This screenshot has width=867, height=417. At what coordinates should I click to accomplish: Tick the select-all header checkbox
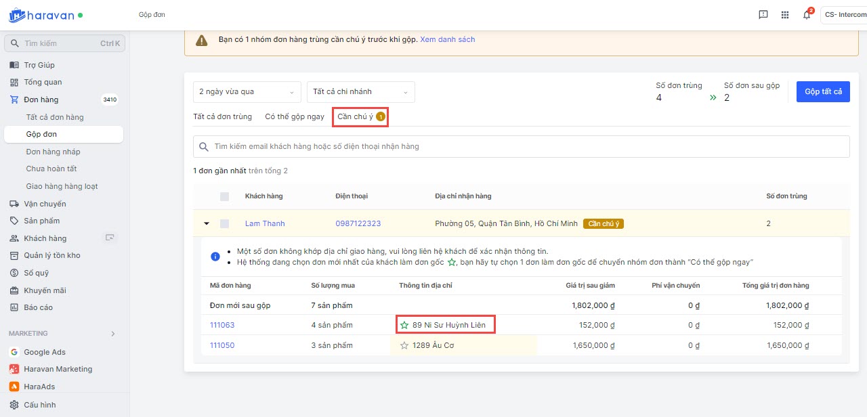pyautogui.click(x=224, y=196)
